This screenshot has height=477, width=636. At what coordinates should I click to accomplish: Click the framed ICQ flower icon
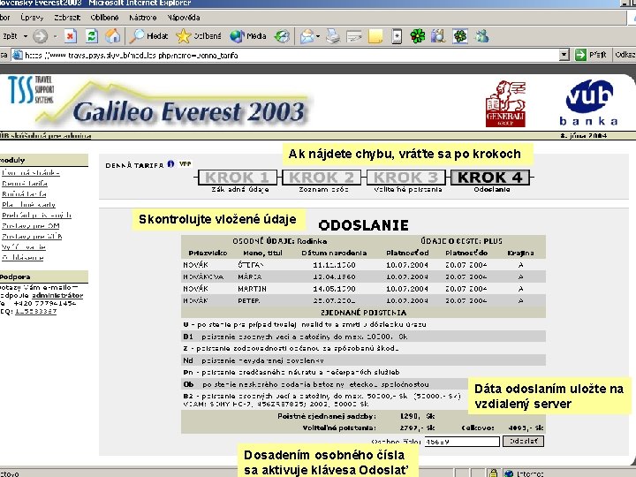tap(460, 36)
